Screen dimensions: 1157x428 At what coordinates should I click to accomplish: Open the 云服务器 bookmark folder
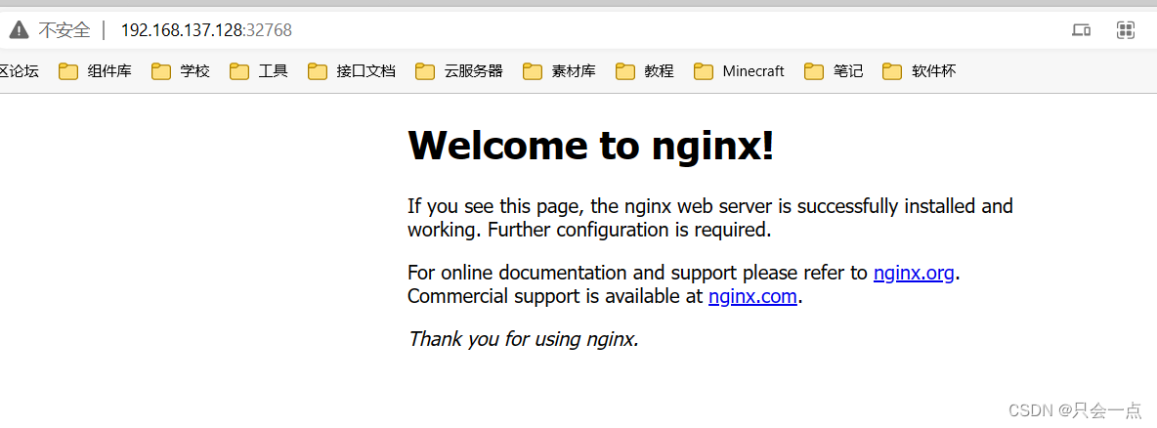[x=459, y=71]
